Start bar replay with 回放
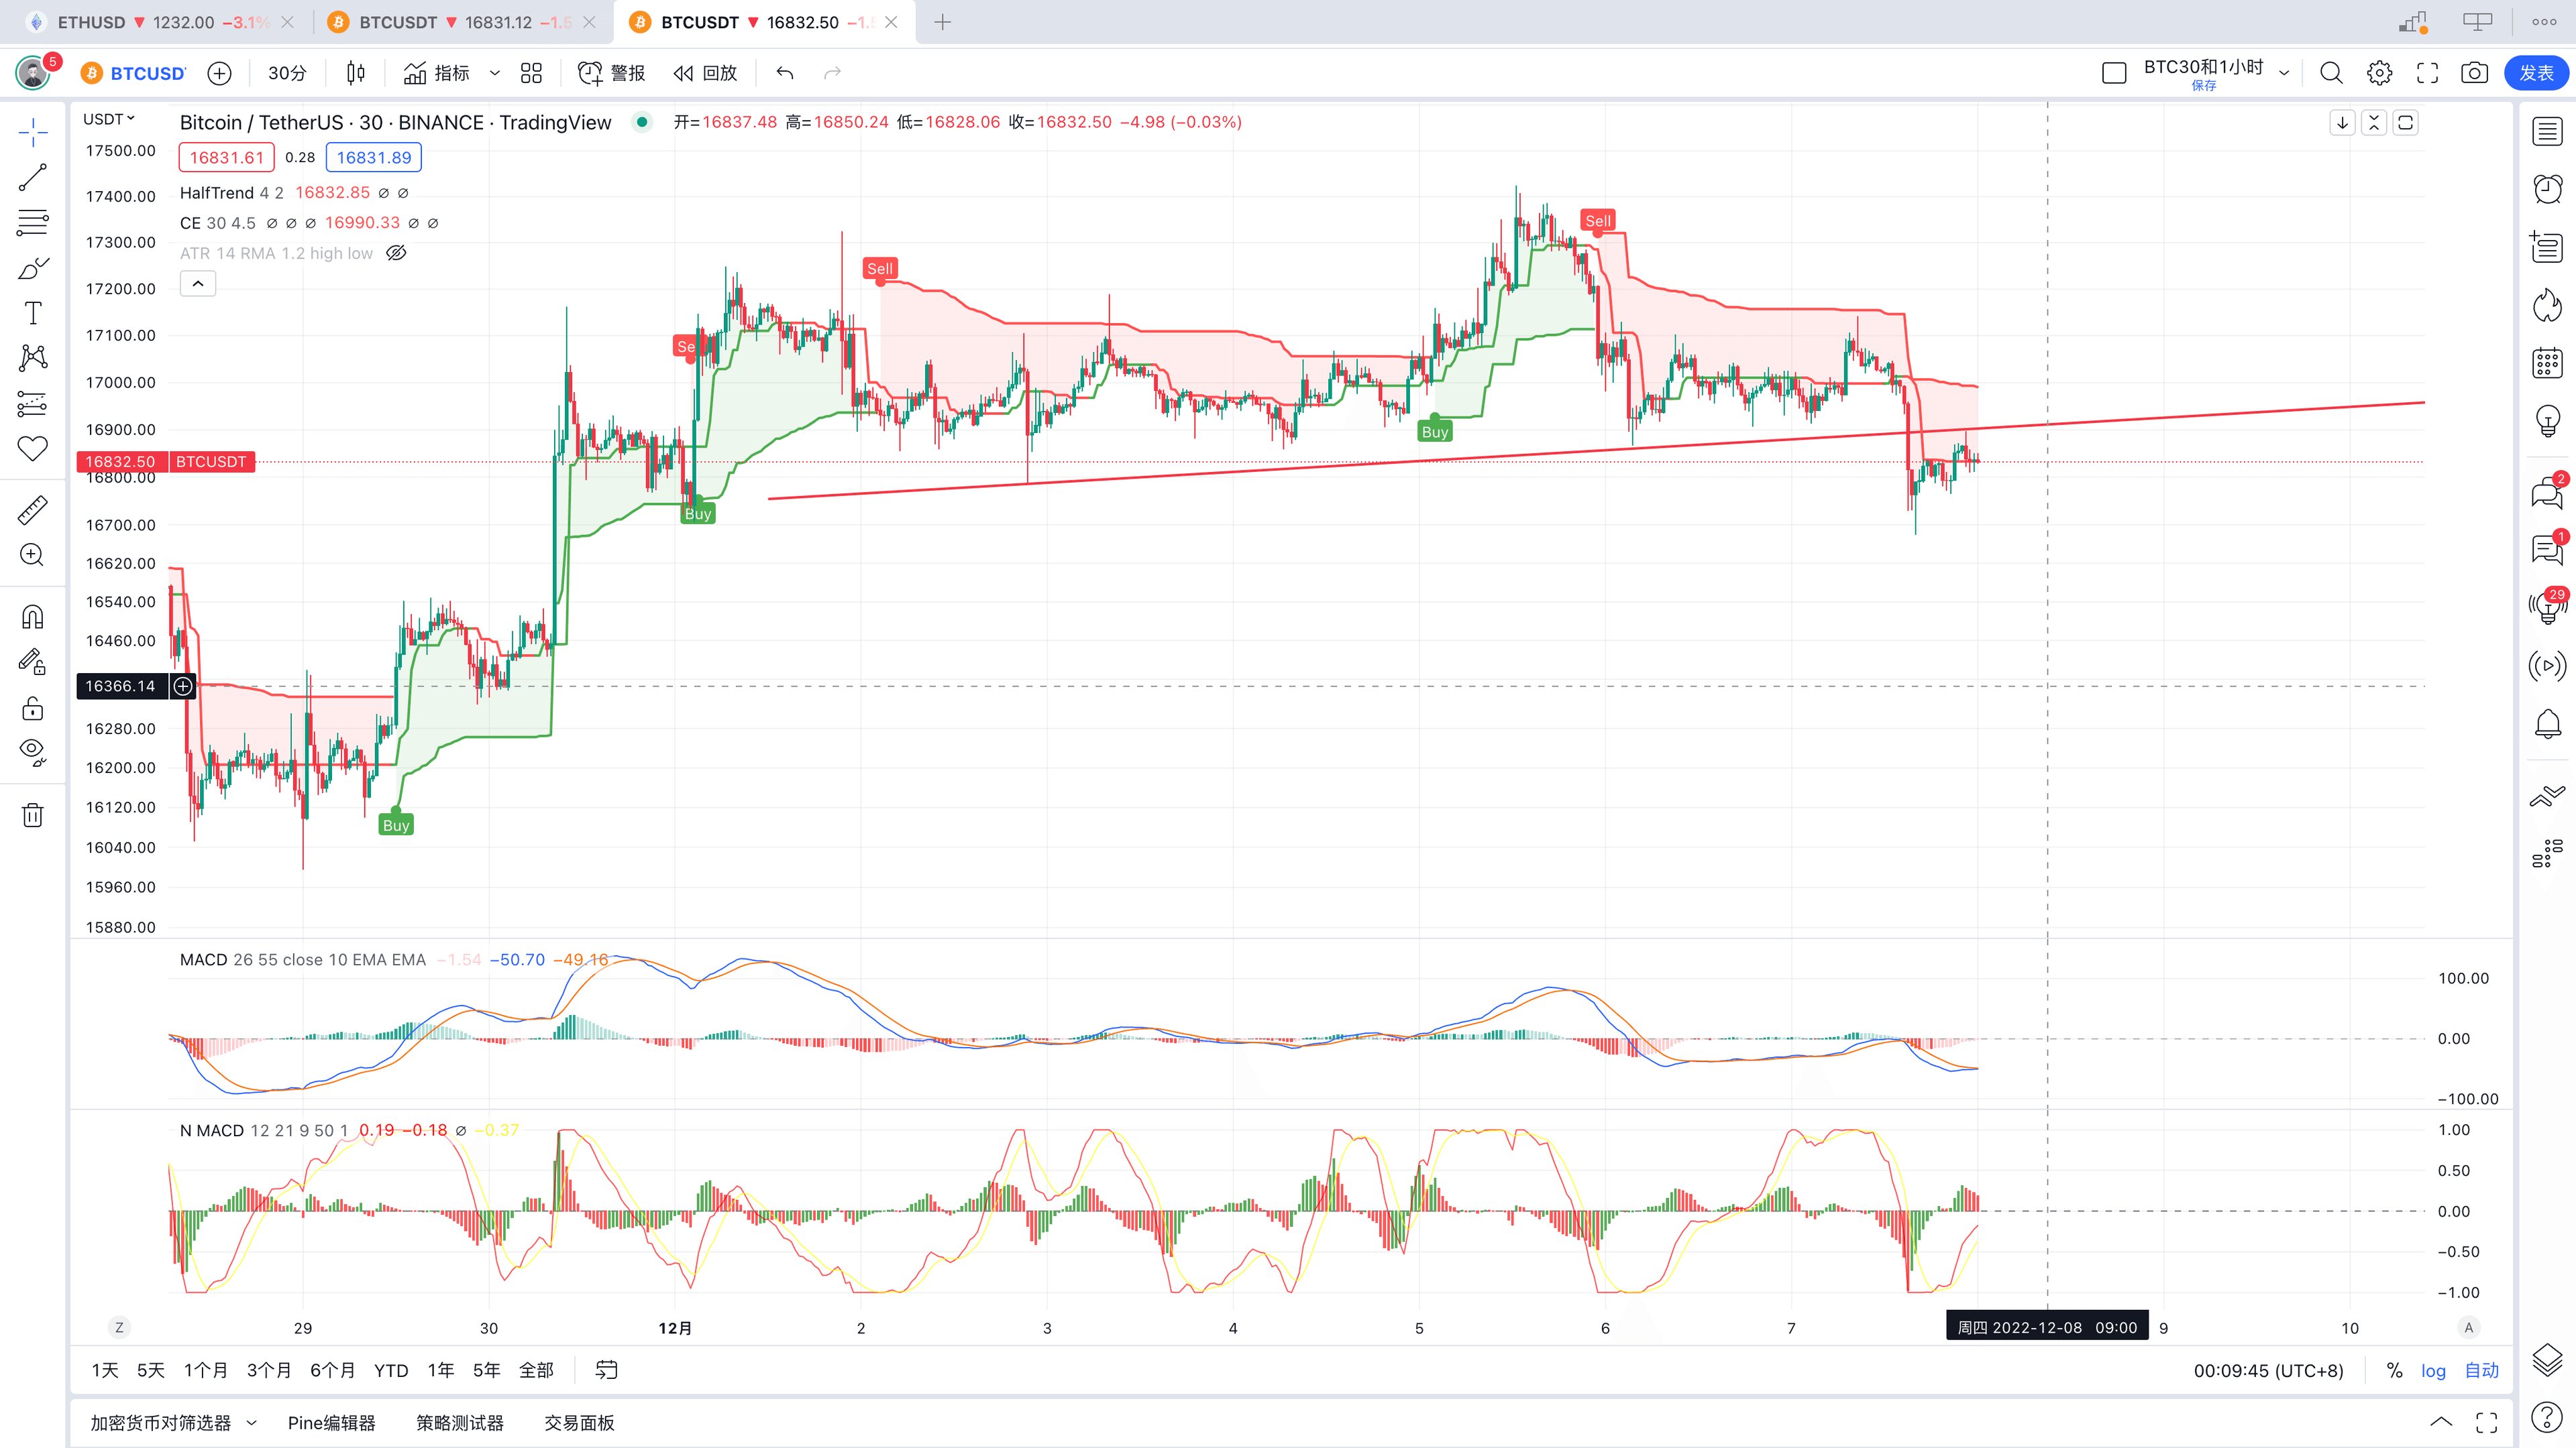 click(x=705, y=73)
